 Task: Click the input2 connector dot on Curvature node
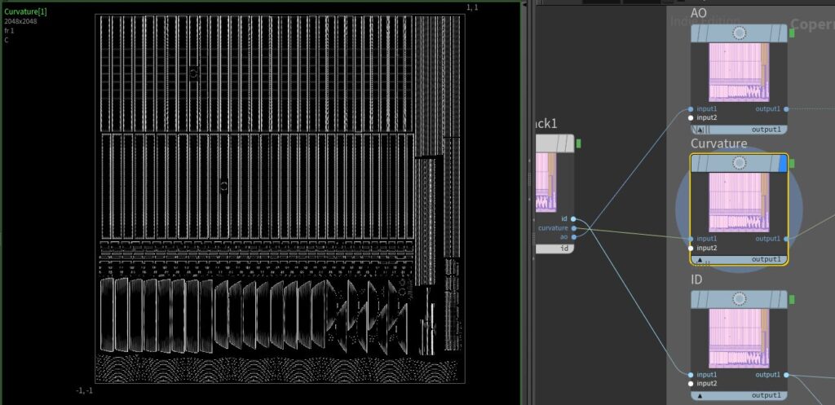pos(691,248)
